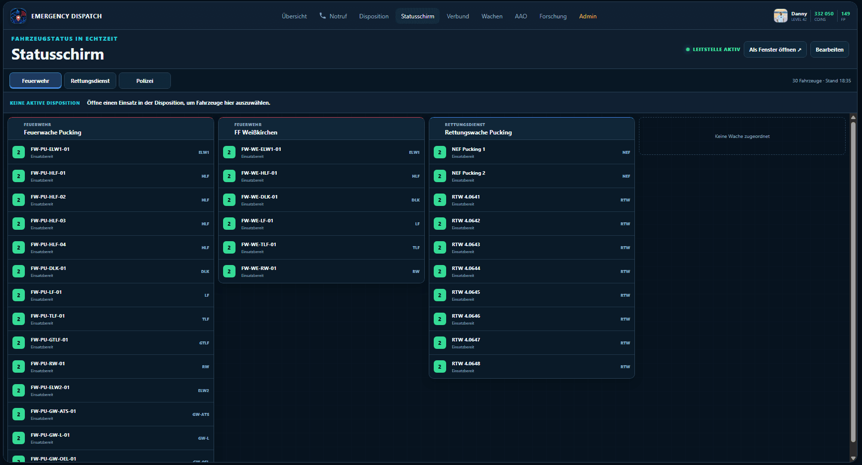Open the Admin navigation link

click(588, 16)
